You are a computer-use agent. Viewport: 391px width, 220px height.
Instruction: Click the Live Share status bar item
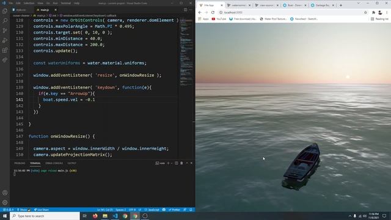(42, 210)
